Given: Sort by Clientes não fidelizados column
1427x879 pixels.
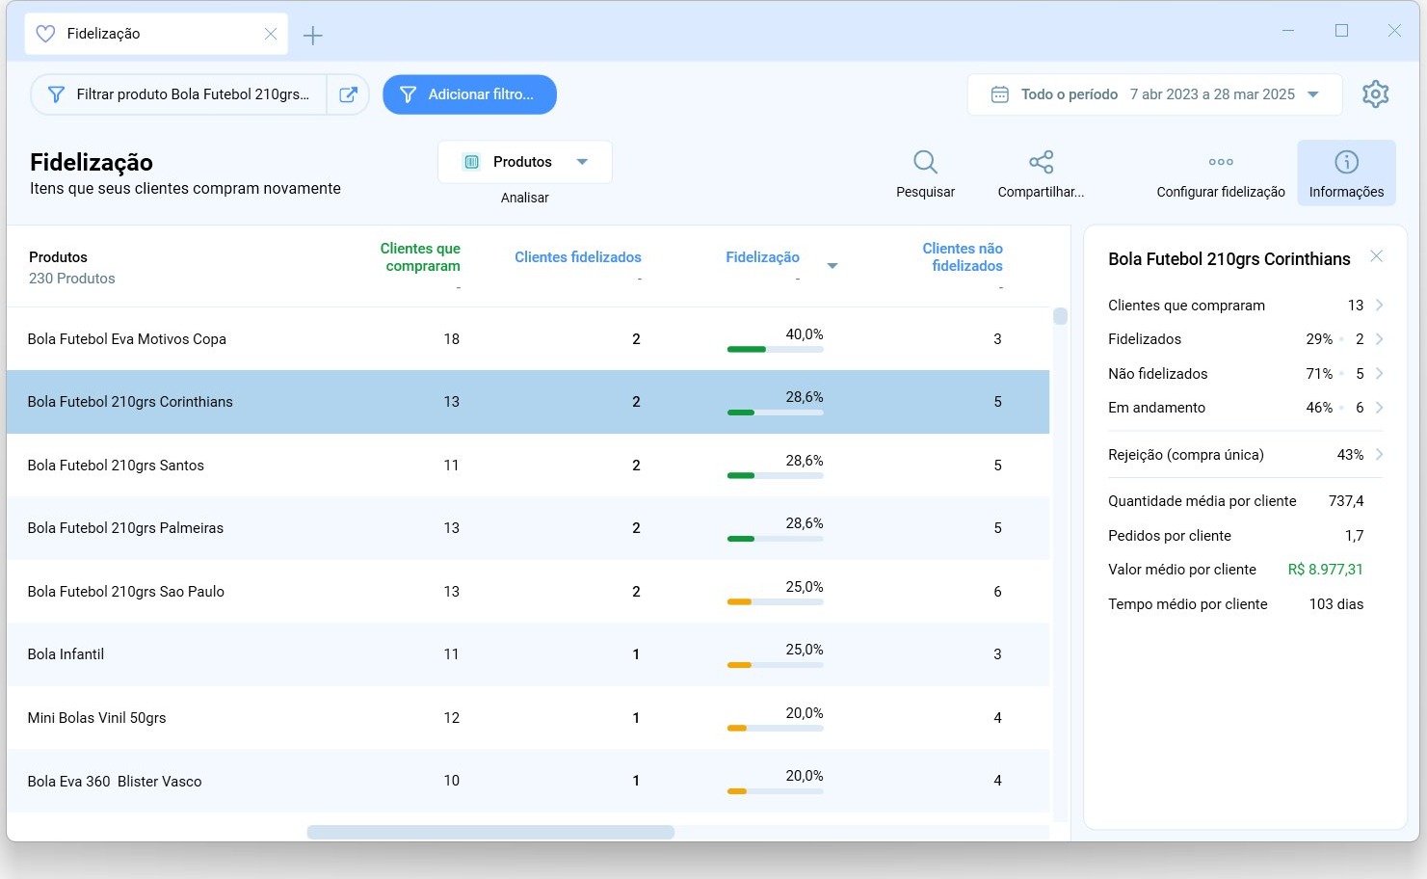Looking at the screenshot, I should click(963, 257).
